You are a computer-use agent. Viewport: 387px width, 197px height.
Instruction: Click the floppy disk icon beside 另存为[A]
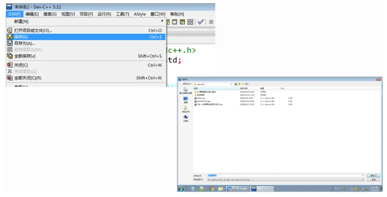click(x=10, y=43)
